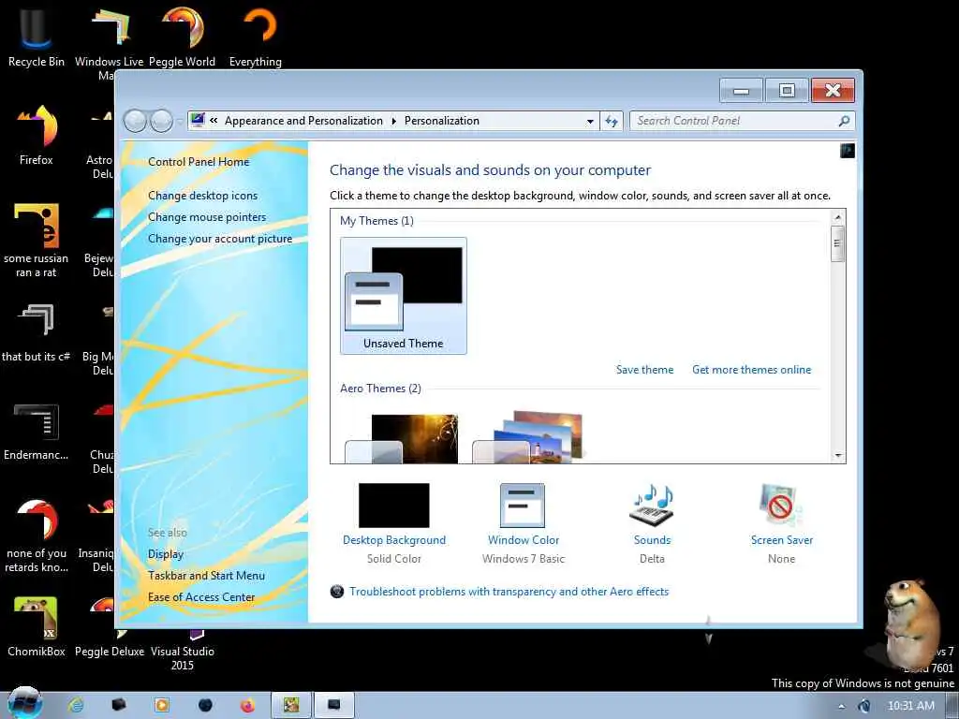
Task: Go to Appearance and Personalization breadcrumb
Action: [x=303, y=121]
